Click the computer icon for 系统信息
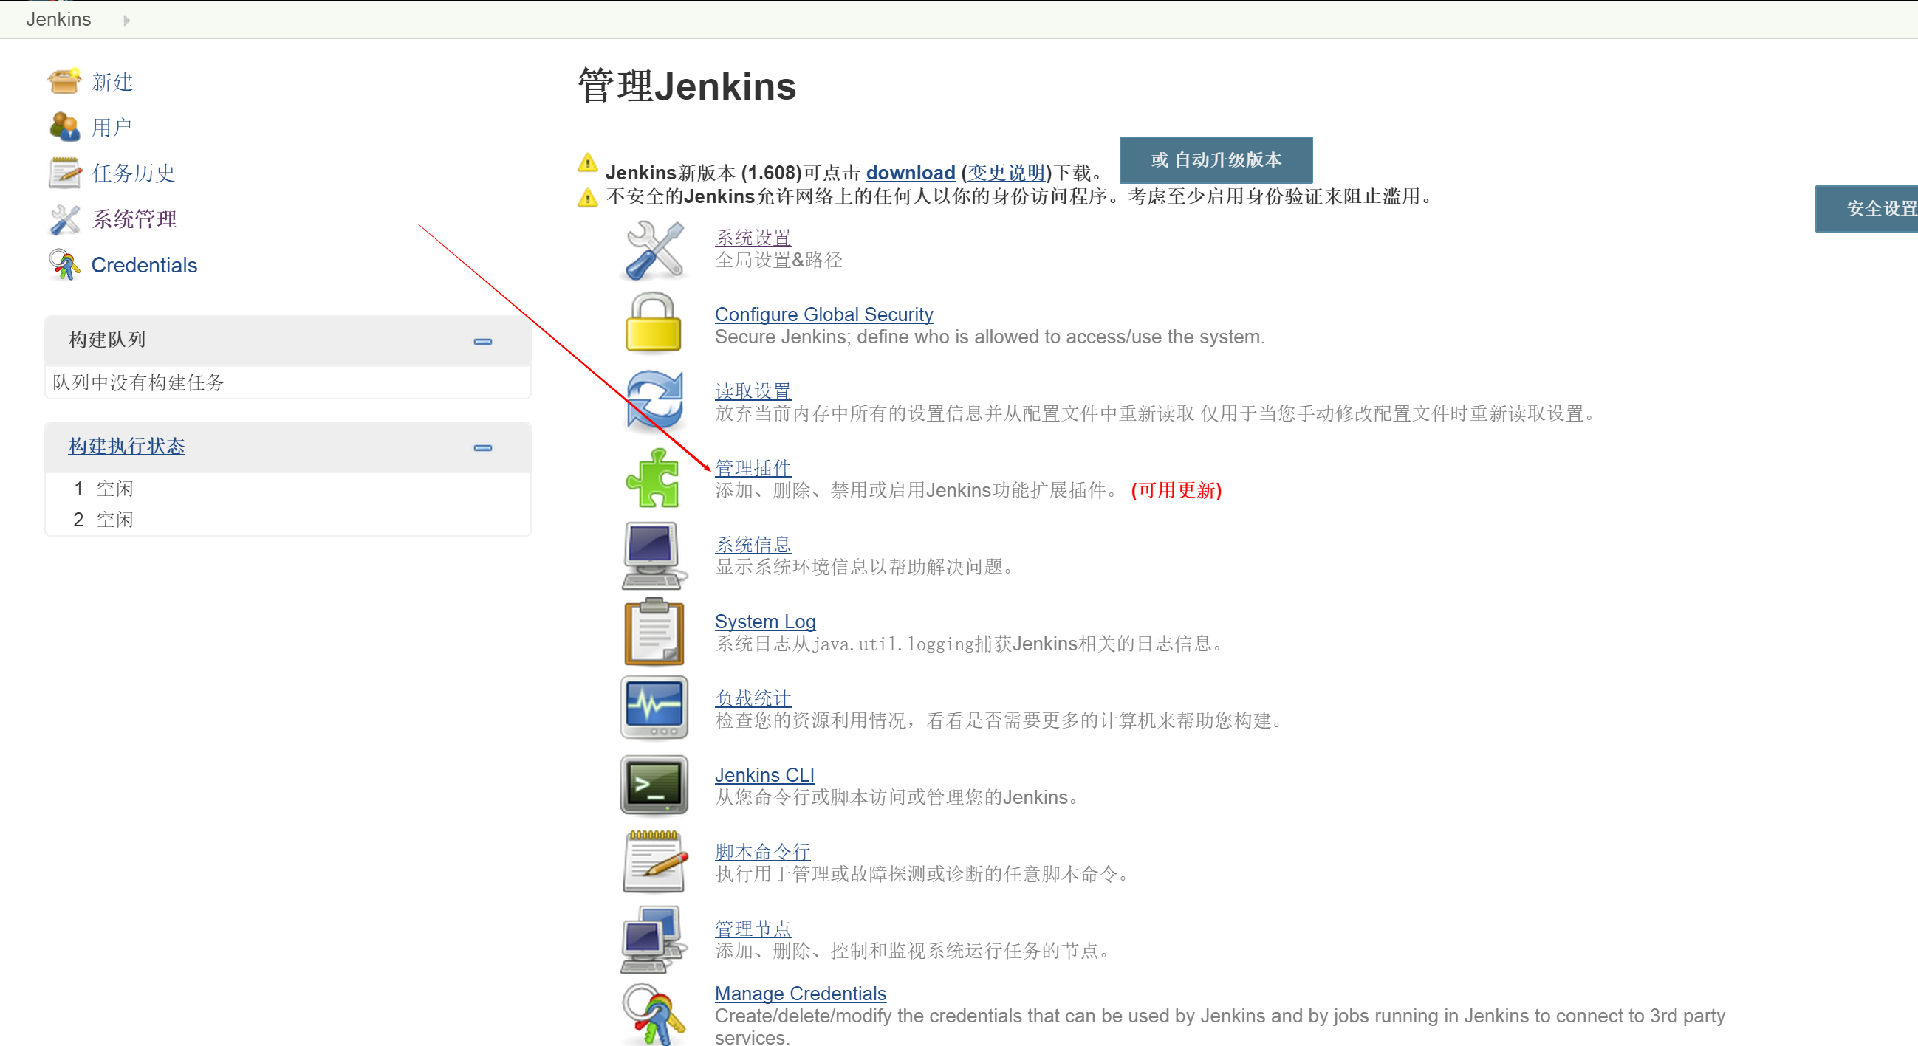1918x1046 pixels. tap(654, 555)
